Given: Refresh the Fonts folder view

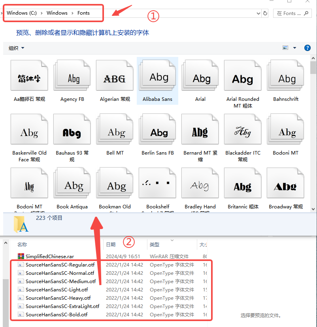Looking at the screenshot, I should click(265, 13).
